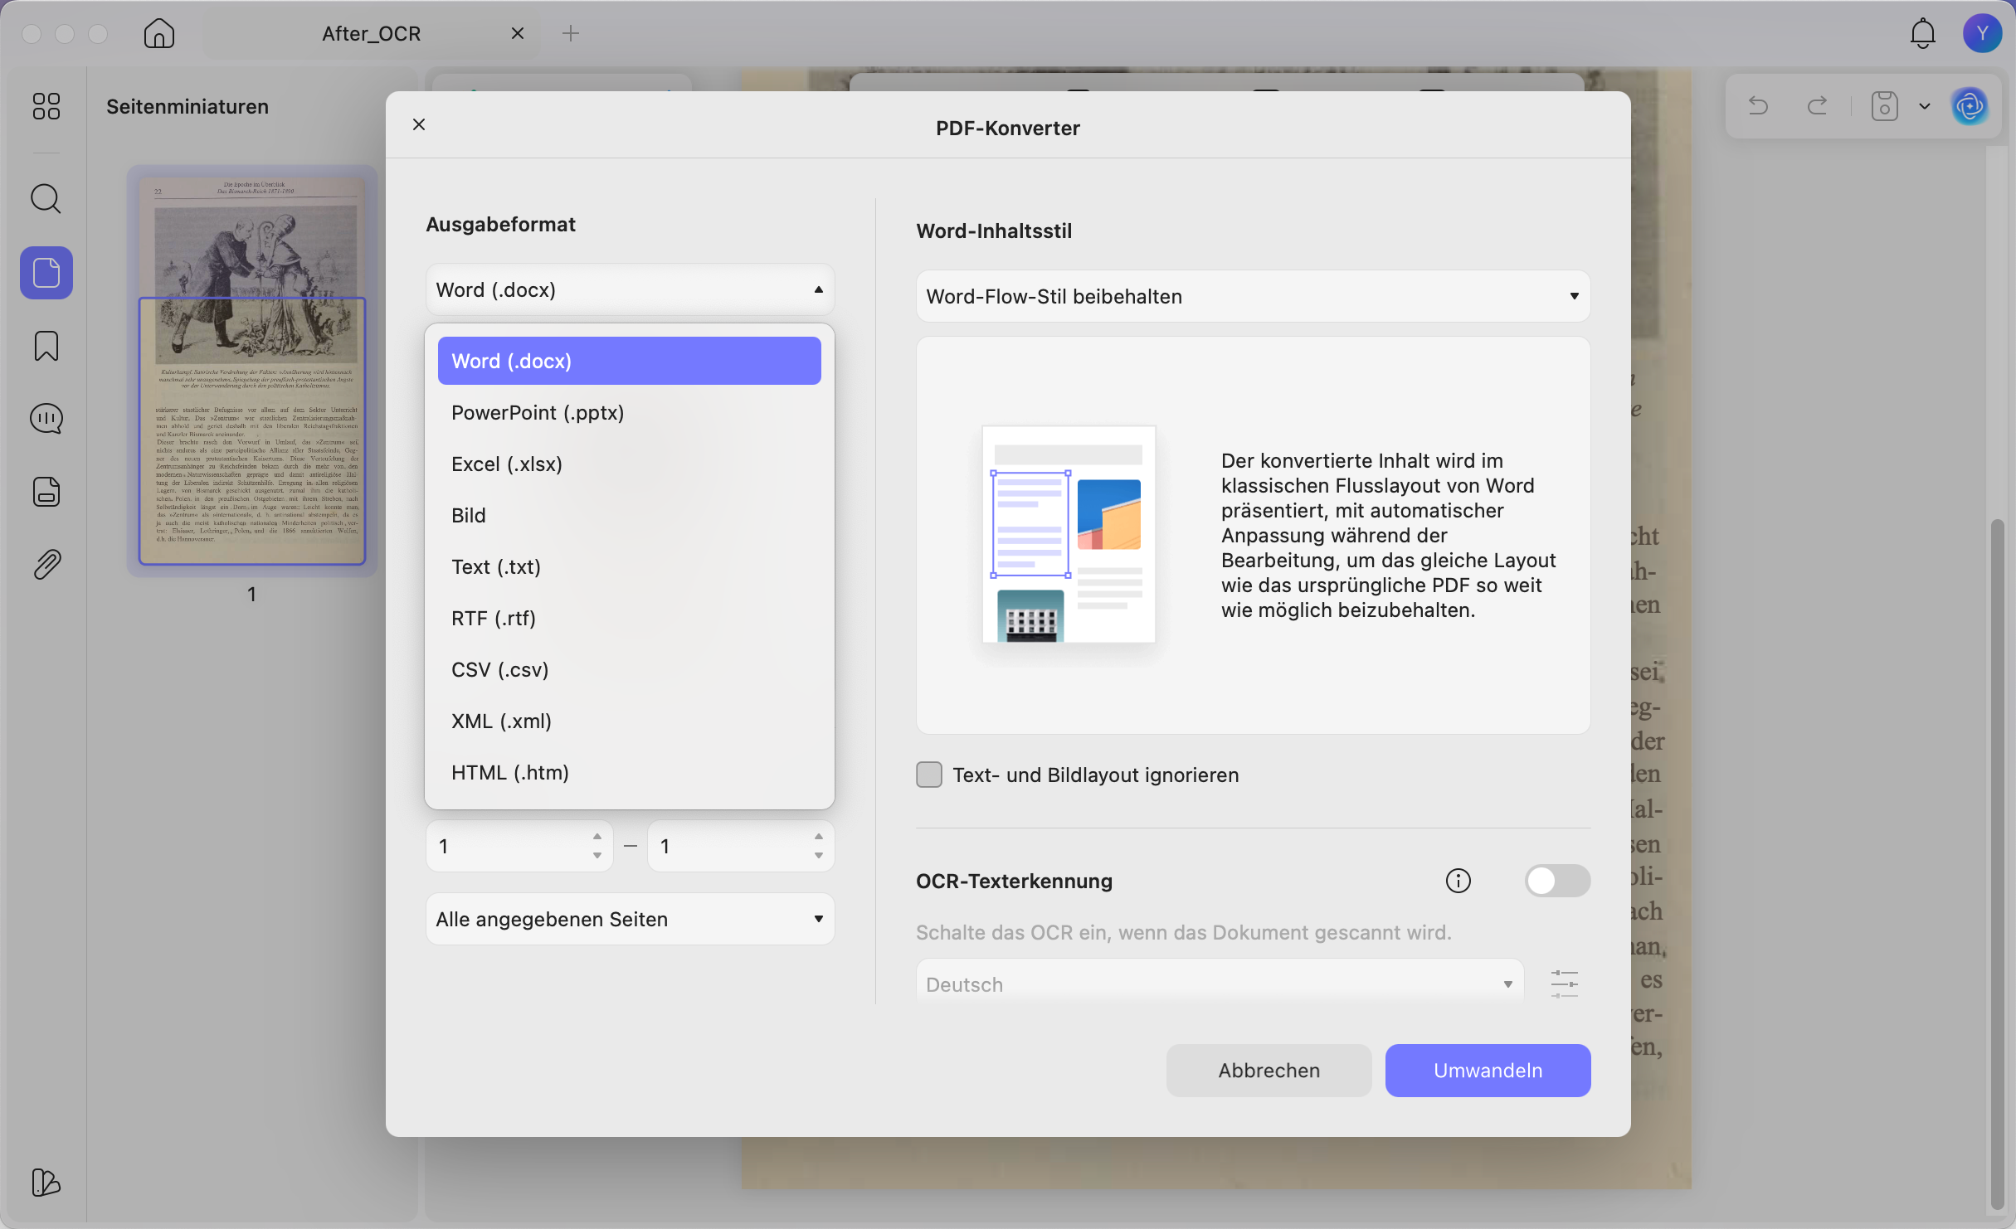The width and height of the screenshot is (2016, 1229).
Task: Decrease the start page stepper
Action: click(x=597, y=856)
